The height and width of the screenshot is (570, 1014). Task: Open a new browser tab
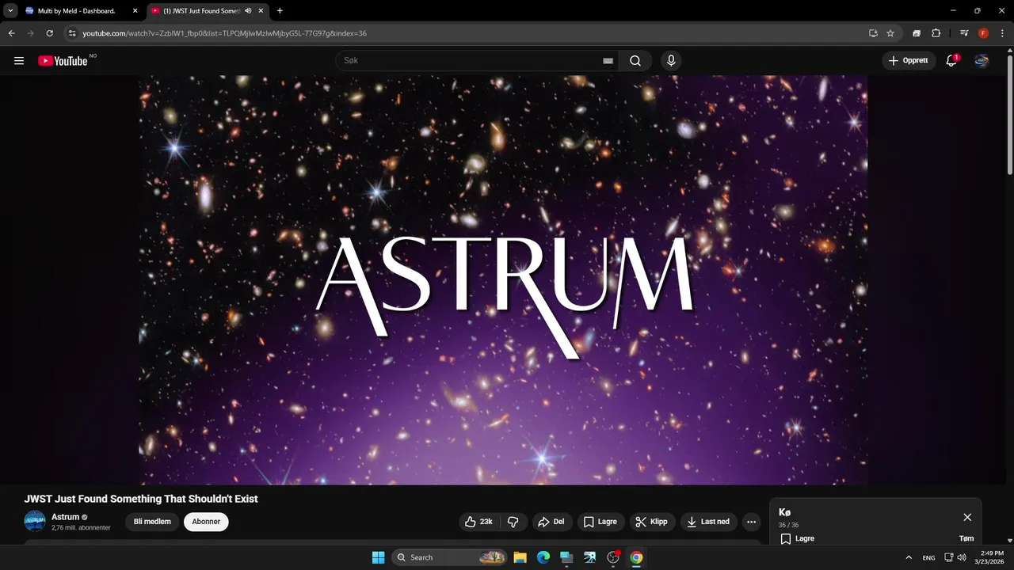(280, 11)
